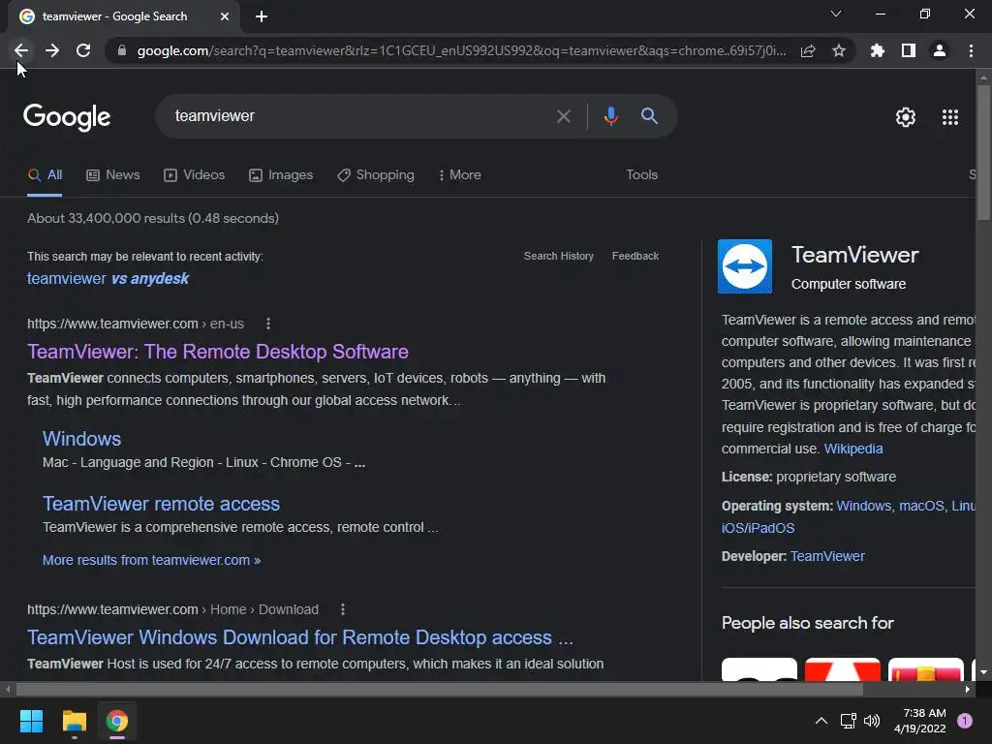Image resolution: width=992 pixels, height=744 pixels.
Task: Open Chrome's three-dot menu
Action: [971, 50]
